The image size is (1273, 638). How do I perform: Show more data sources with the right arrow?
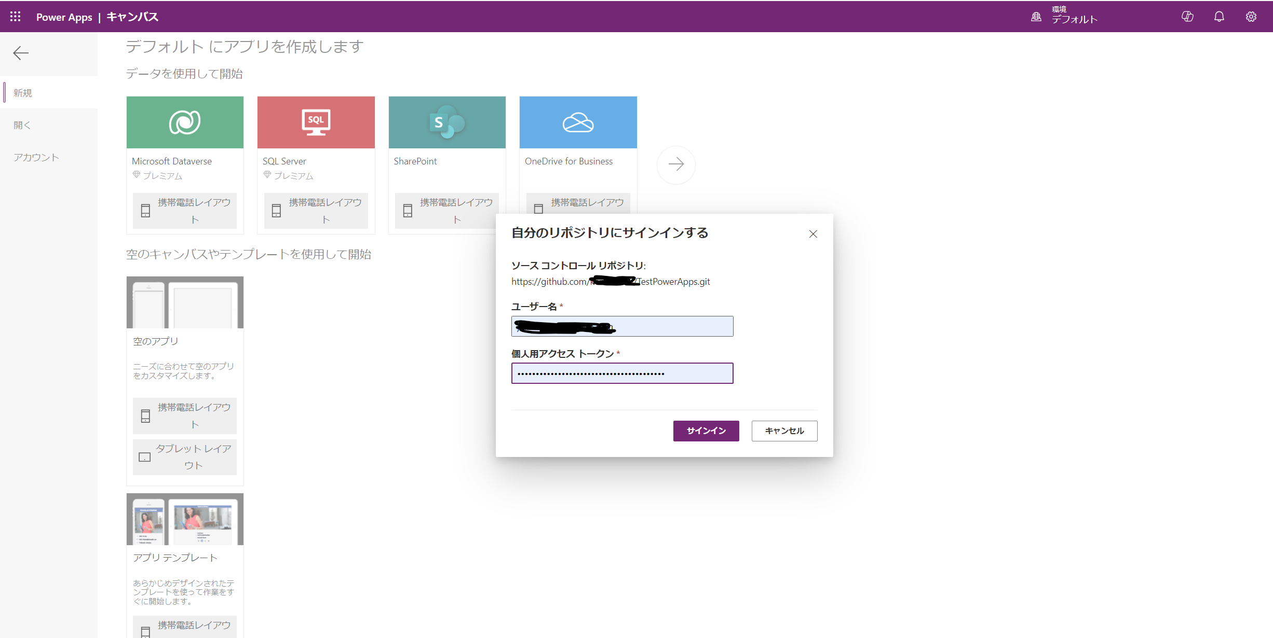[x=676, y=164]
